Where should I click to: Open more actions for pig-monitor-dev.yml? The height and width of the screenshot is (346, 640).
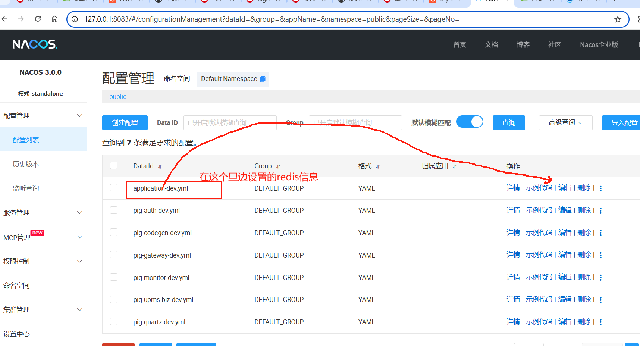click(600, 278)
